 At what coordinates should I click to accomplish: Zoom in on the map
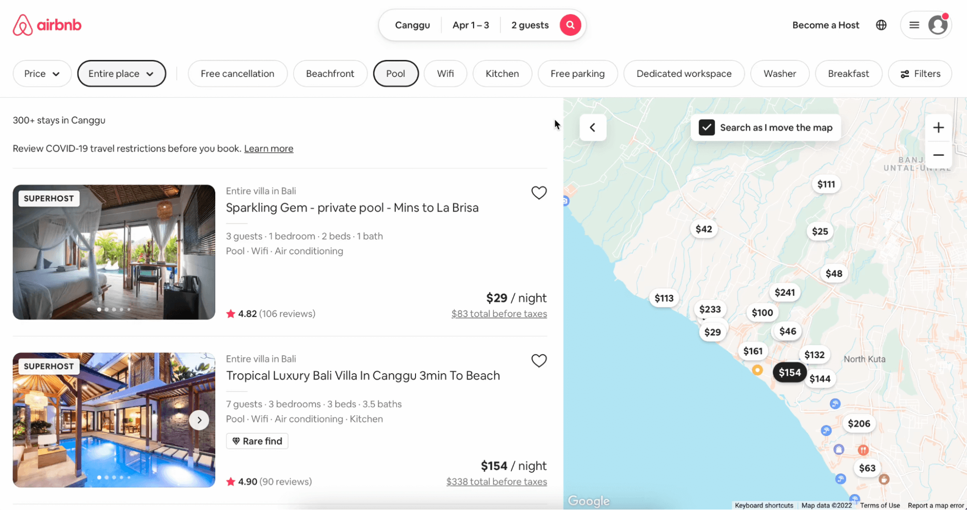[x=938, y=128]
